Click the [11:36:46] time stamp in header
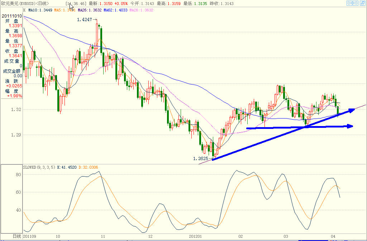 tap(76, 4)
